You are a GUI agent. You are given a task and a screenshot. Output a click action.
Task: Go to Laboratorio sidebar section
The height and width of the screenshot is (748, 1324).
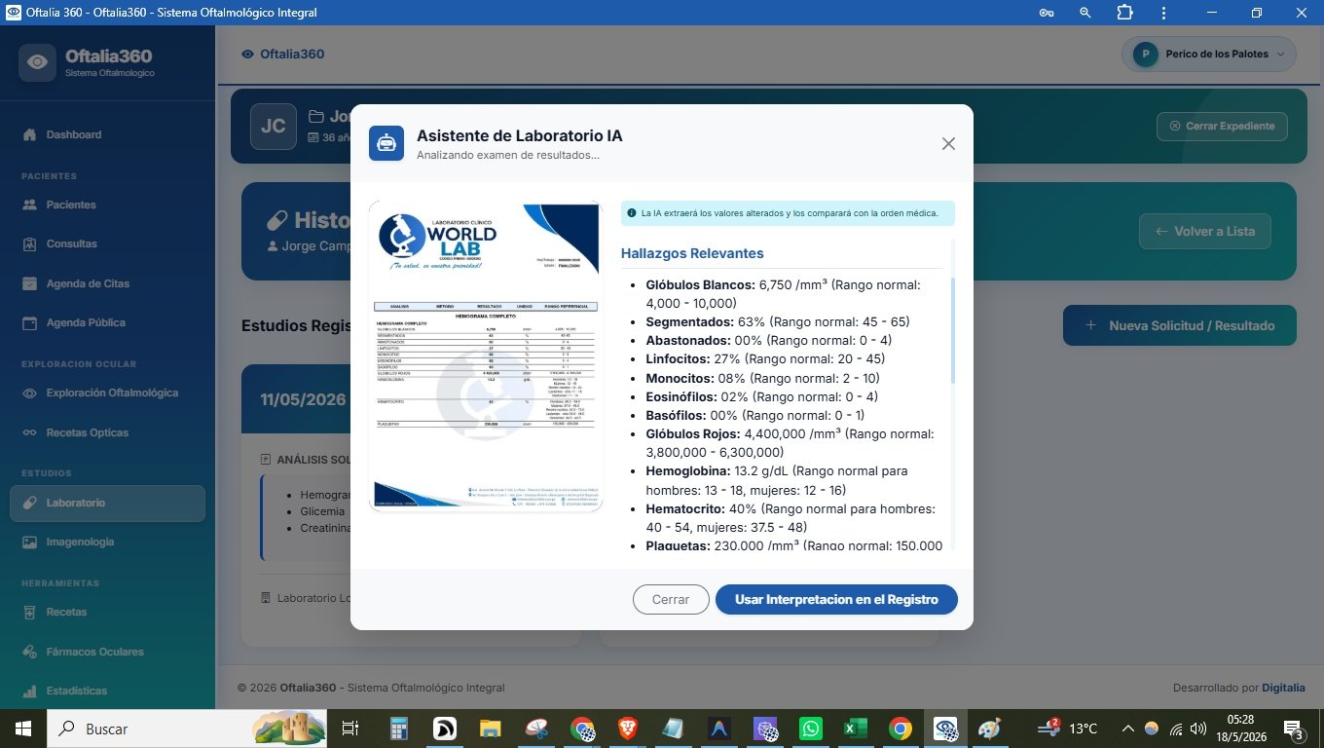[107, 503]
